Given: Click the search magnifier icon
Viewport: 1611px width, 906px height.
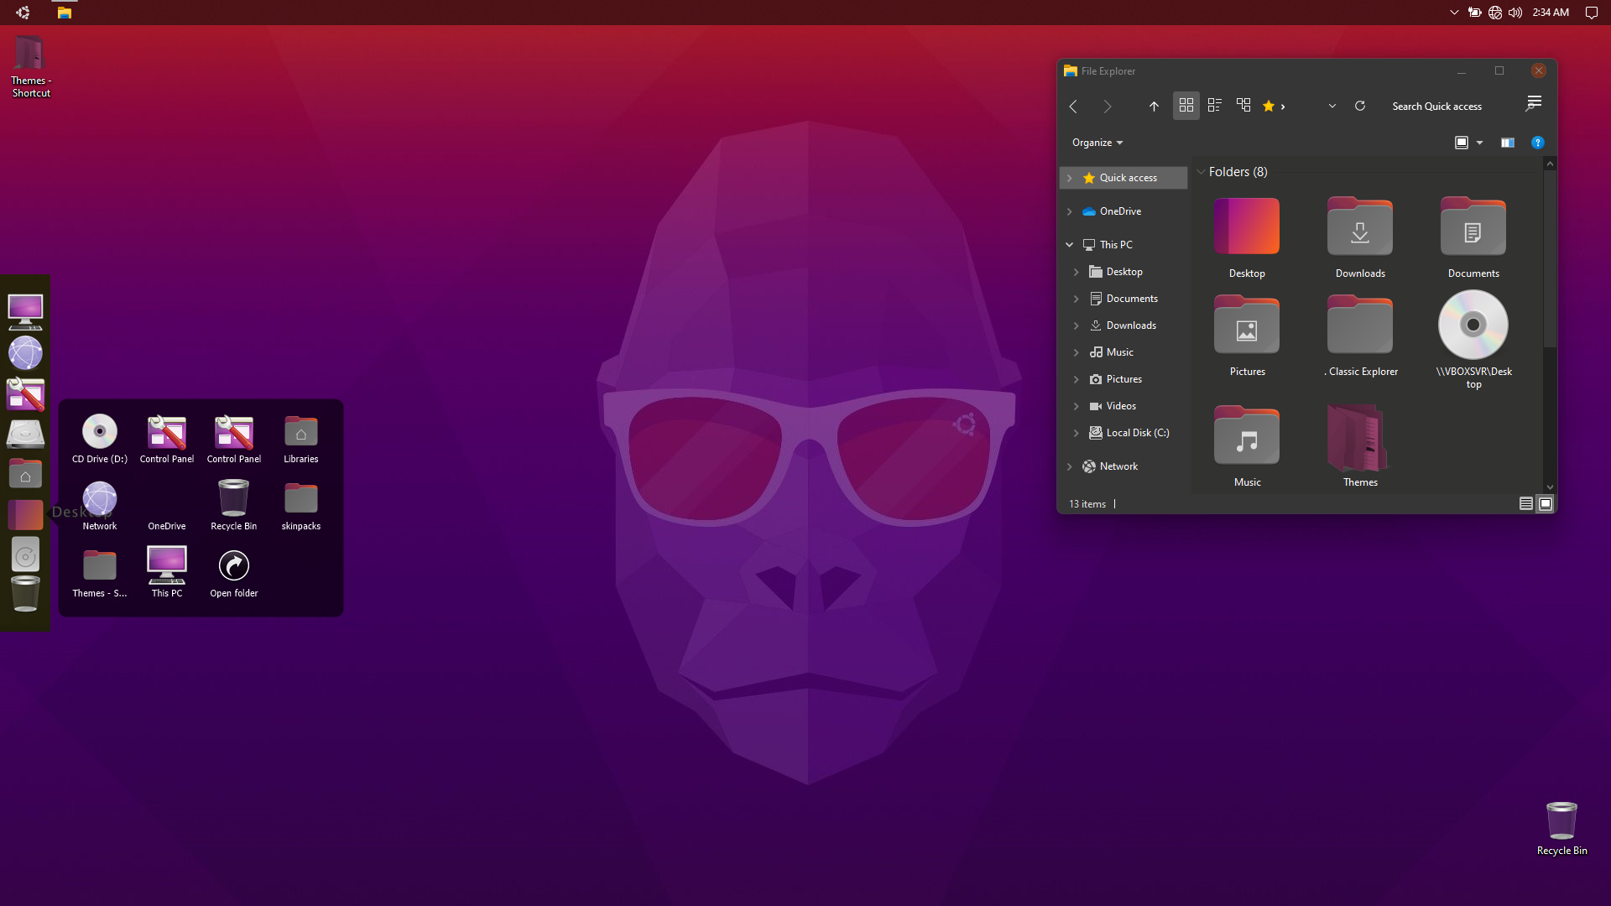Looking at the screenshot, I should (1533, 104).
